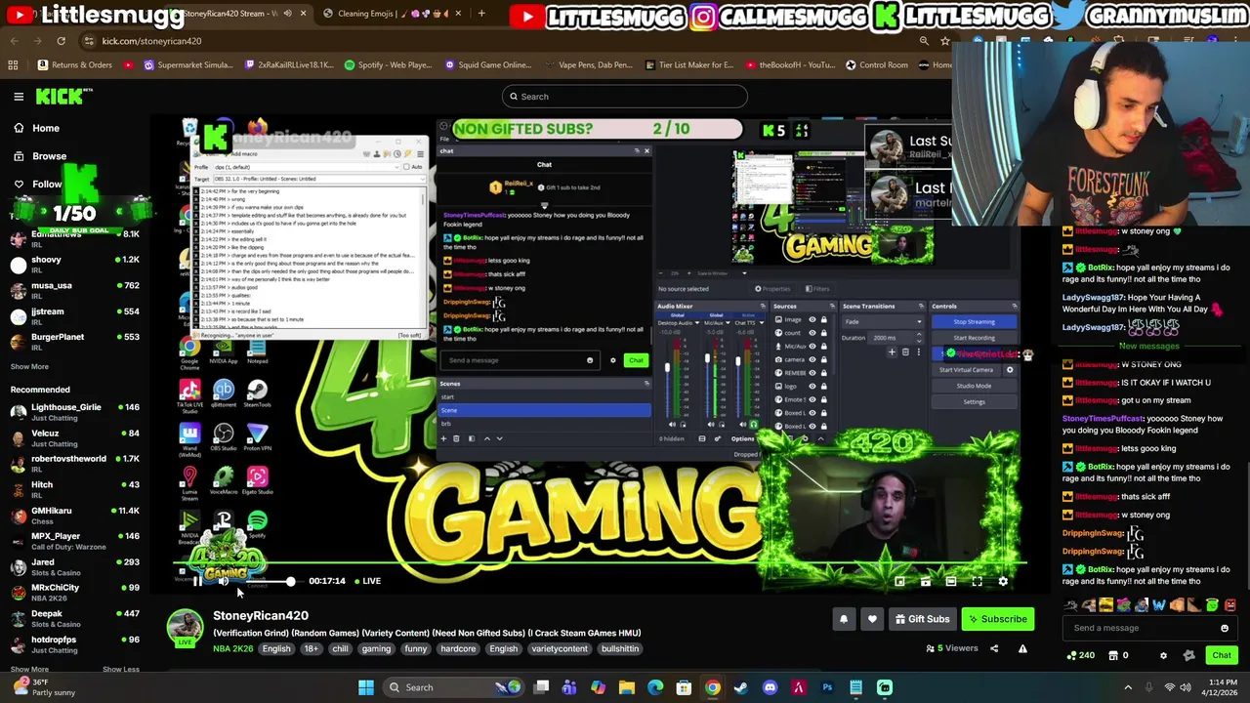Collapse recommended with Show Less
This screenshot has height=703, width=1250.
120,669
